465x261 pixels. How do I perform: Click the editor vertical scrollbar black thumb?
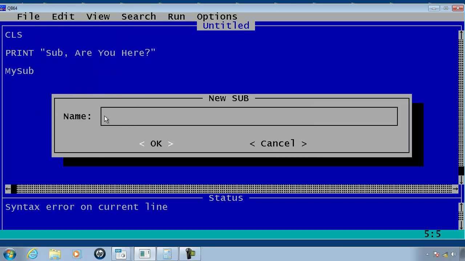461,171
